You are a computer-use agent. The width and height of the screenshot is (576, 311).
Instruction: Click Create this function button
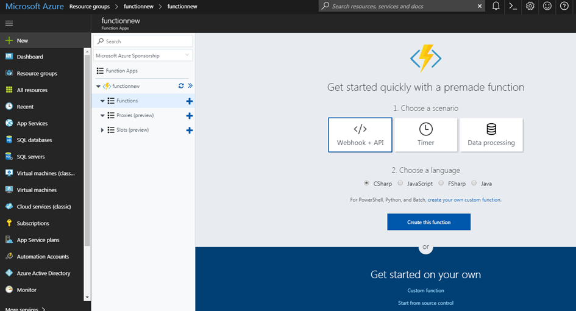(428, 222)
